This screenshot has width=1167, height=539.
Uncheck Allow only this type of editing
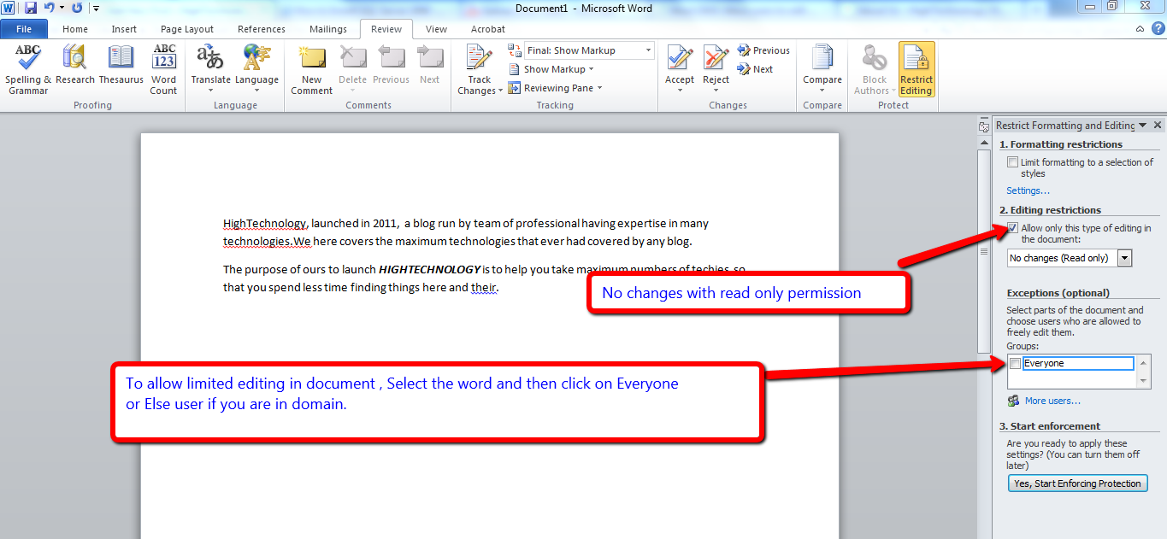tap(1013, 228)
